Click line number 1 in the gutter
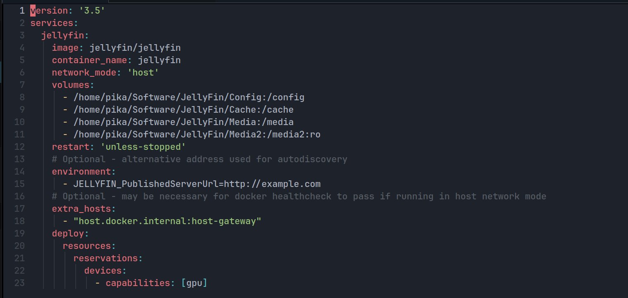The height and width of the screenshot is (298, 628). [22, 11]
